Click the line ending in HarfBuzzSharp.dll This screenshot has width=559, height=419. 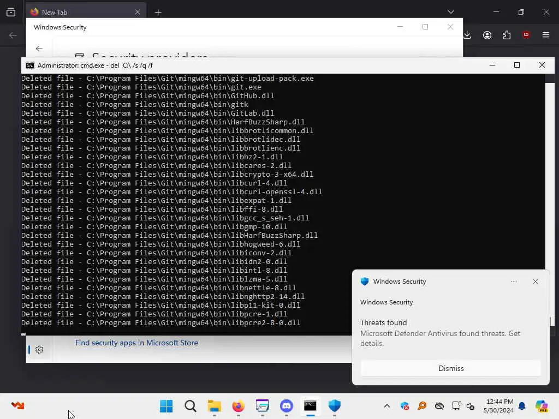[x=163, y=122]
